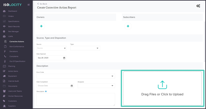
Task: Click the Users and Teams people icon
Action: pos(4,91)
